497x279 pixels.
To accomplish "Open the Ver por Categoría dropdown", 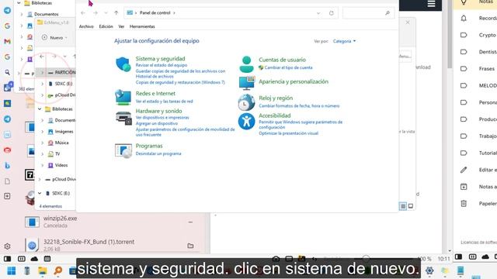I will tap(344, 41).
